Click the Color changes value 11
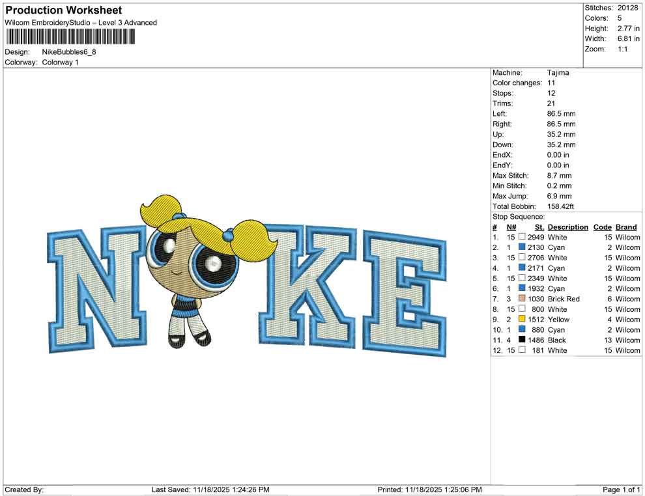This screenshot has width=645, height=496. click(551, 83)
